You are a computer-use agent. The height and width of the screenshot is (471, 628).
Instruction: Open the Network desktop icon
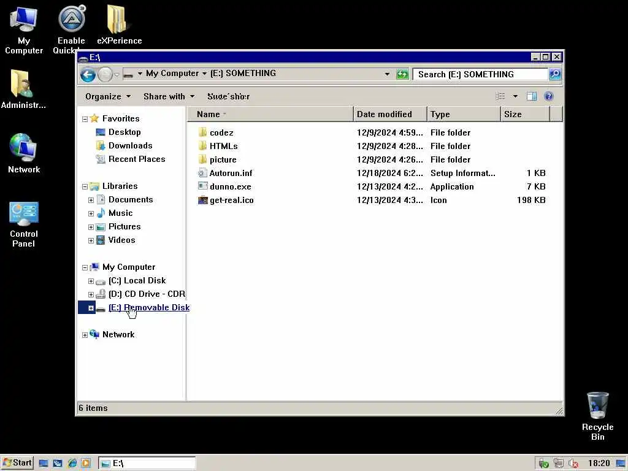pos(24,153)
